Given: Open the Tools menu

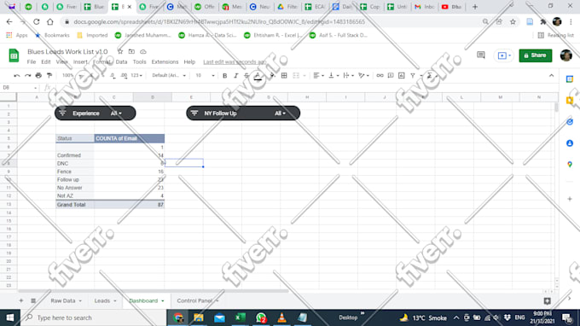Looking at the screenshot, I should [x=139, y=61].
